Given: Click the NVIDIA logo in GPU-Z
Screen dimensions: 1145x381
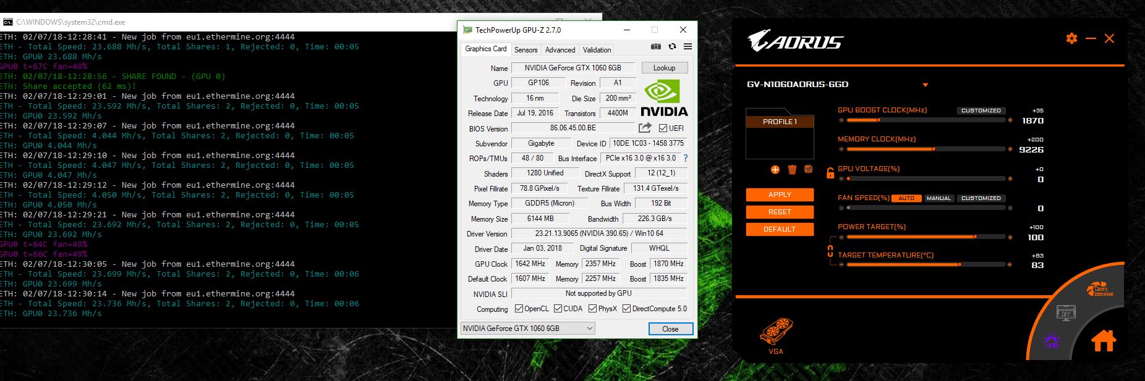Looking at the screenshot, I should (663, 98).
